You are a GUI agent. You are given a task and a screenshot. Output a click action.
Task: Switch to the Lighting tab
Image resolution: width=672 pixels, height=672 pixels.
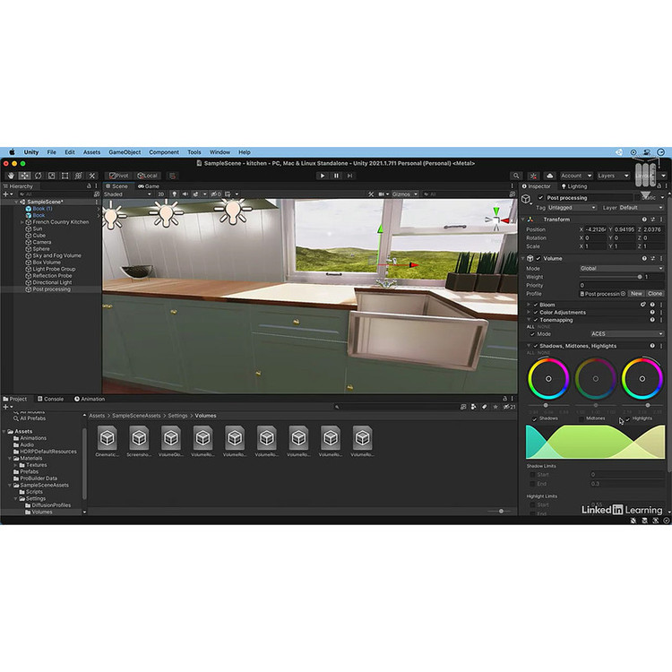(x=575, y=186)
